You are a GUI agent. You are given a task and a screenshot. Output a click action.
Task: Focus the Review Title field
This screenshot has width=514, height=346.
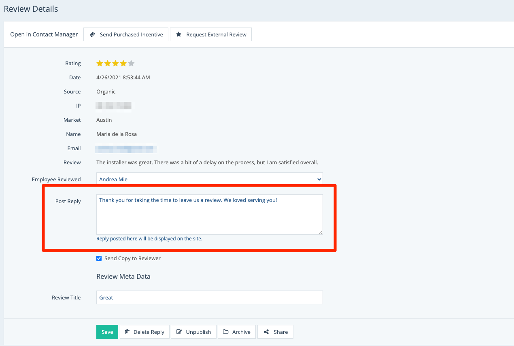point(209,297)
